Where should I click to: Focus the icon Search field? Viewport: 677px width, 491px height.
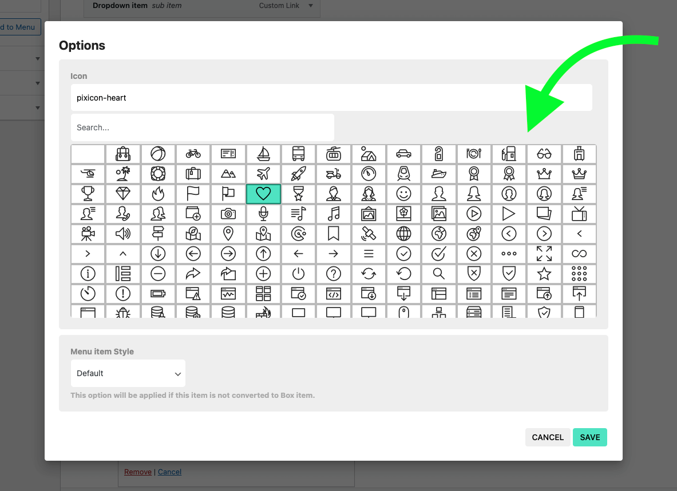pos(203,127)
